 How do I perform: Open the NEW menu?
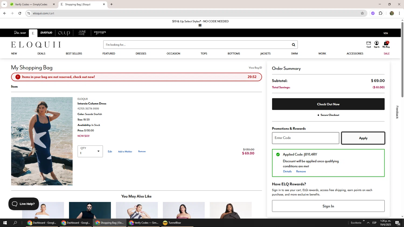pos(14,54)
